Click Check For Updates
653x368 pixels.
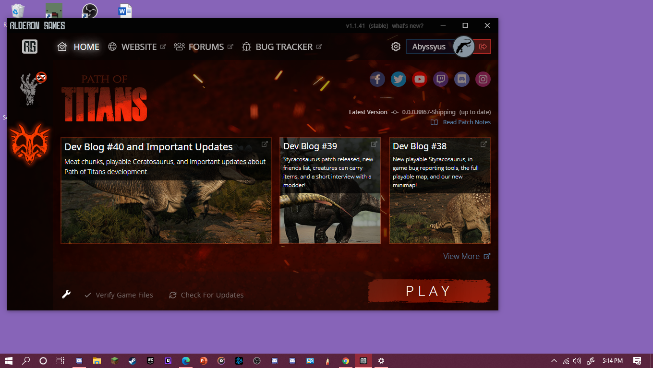206,295
